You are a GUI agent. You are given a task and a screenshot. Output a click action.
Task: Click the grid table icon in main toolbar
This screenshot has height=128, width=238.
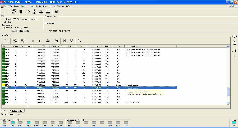pos(48,12)
